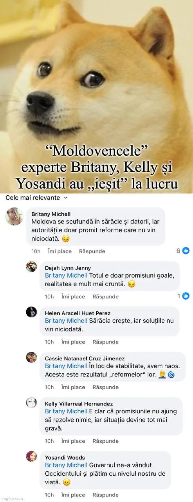Open Dajah Lynn Jenny's avatar

pyautogui.click(x=31, y=267)
